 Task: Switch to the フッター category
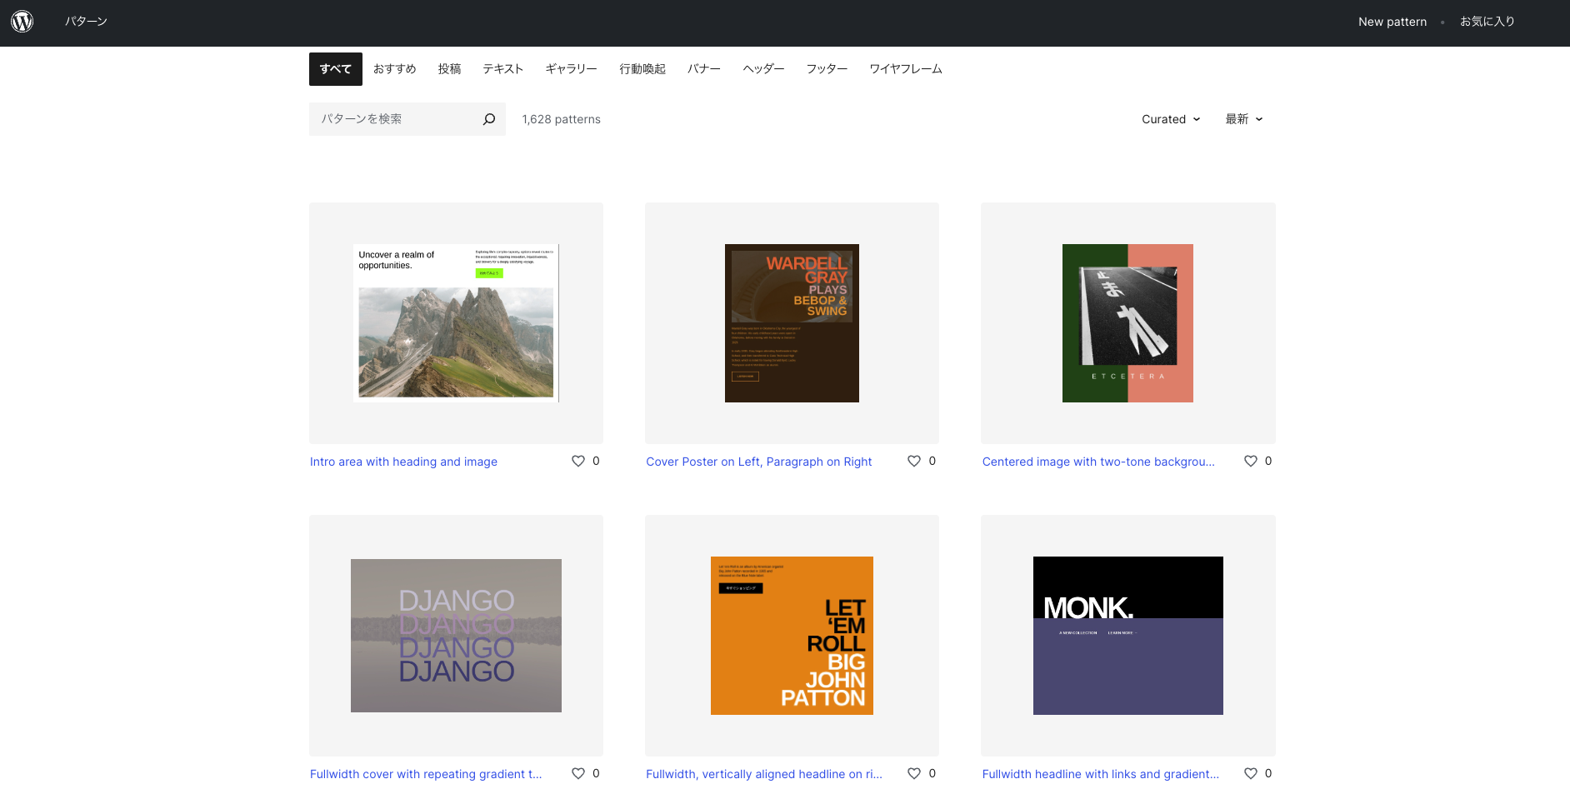[x=827, y=69]
